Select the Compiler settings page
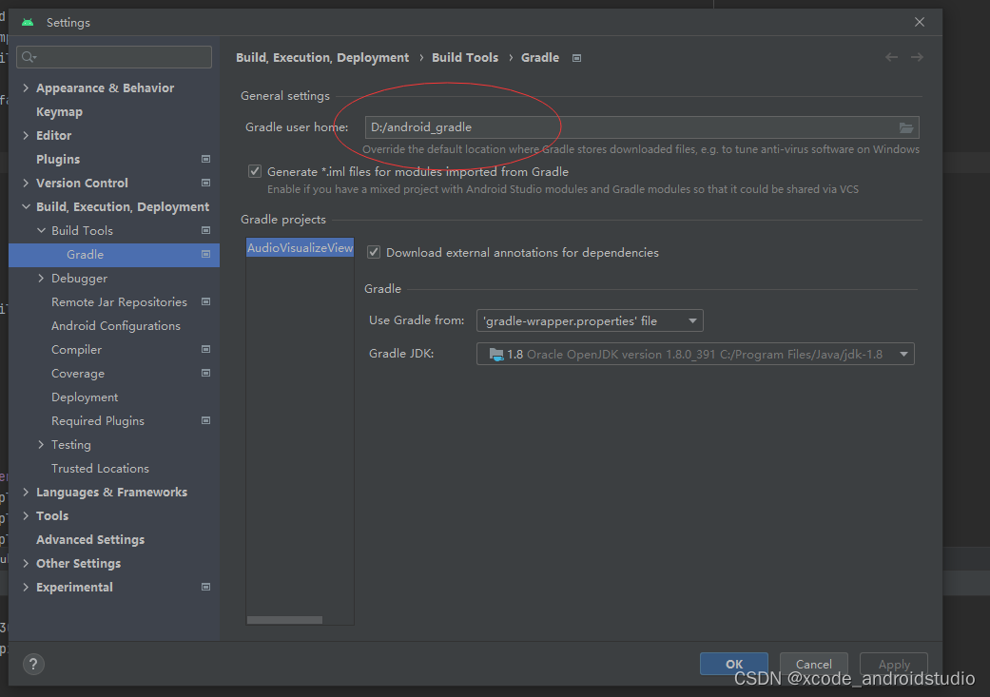Image resolution: width=990 pixels, height=697 pixels. 76,350
